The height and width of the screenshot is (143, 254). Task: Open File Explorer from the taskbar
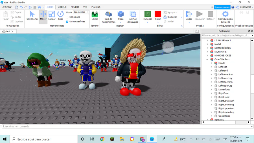point(122,139)
